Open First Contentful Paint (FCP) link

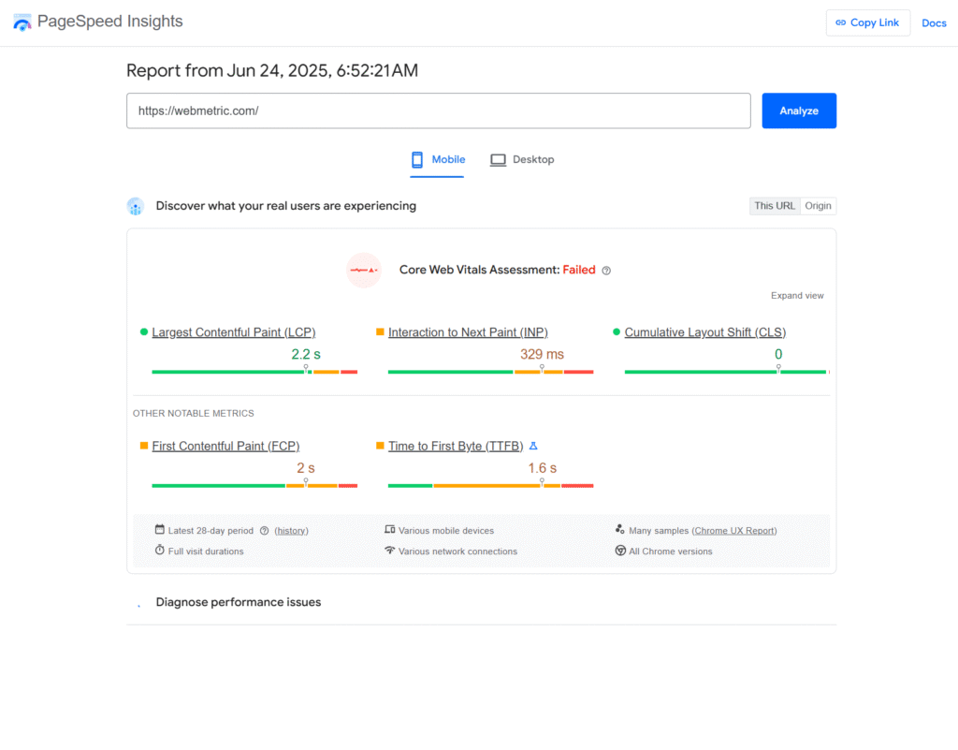click(x=225, y=446)
